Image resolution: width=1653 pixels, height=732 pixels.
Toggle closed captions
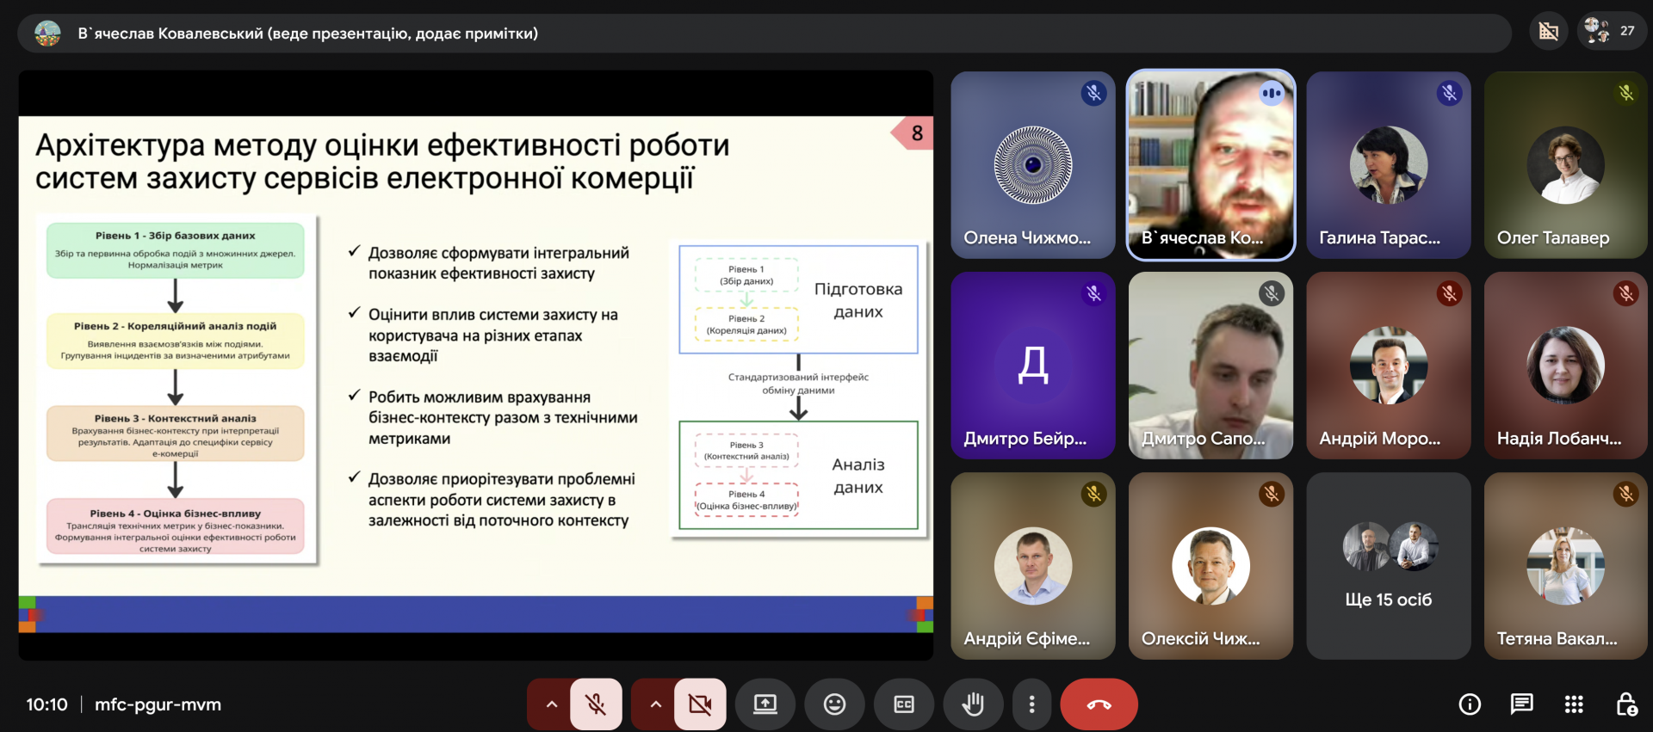tap(903, 704)
